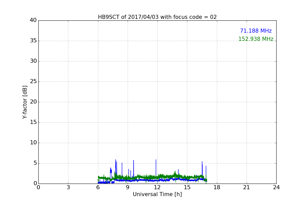Click x-axis tick label 24

(276, 187)
